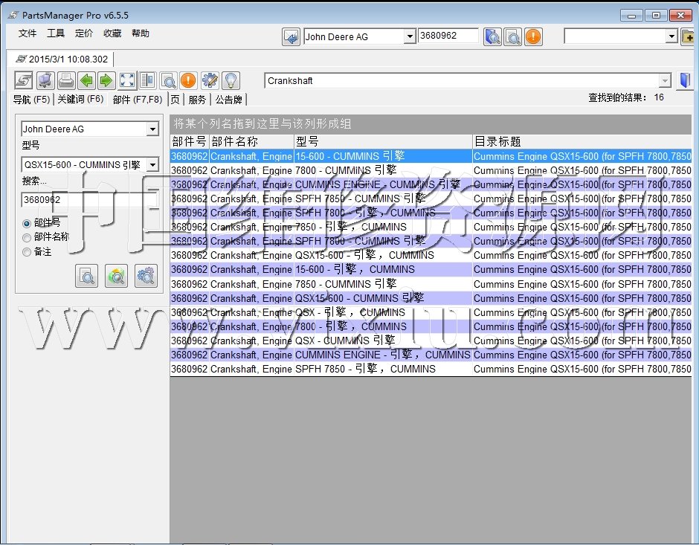Viewport: 699px width, 545px height.
Task: Expand the QSX15-600 CUMMINS model dropdown
Action: pos(152,165)
